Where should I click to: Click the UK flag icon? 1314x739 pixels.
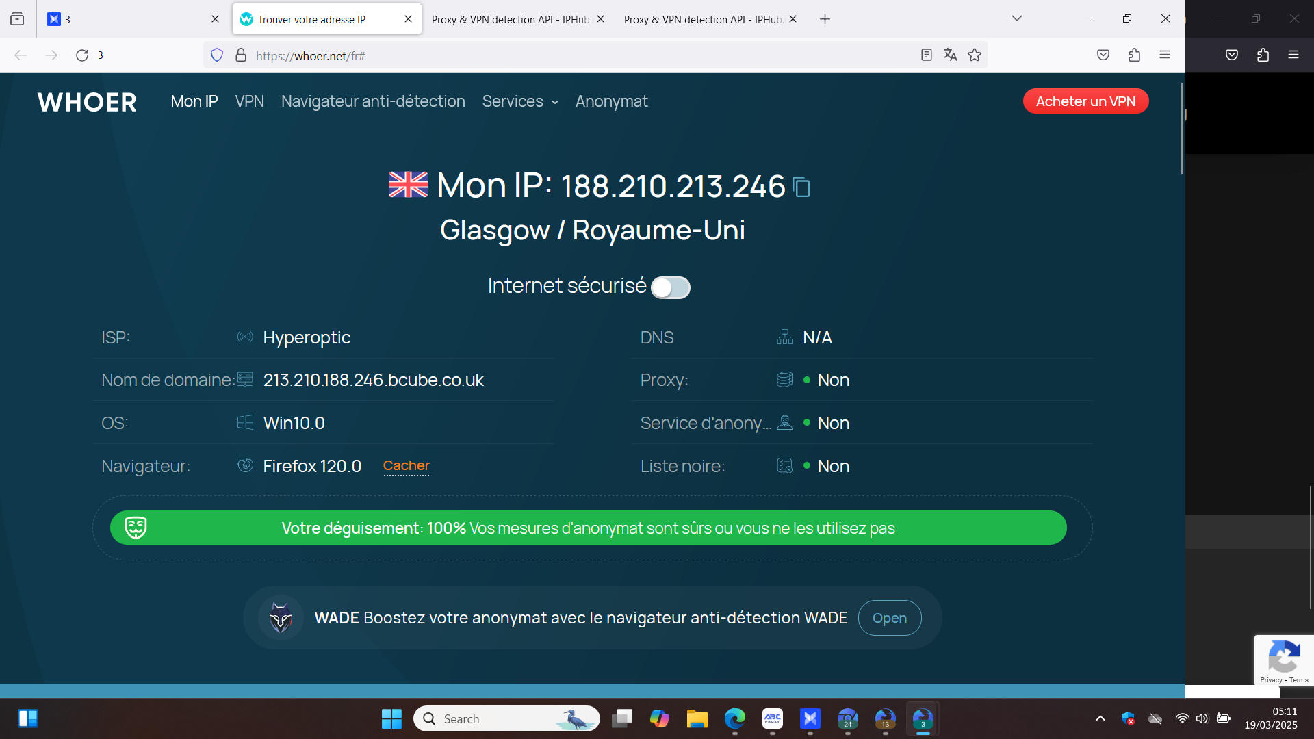408,185
